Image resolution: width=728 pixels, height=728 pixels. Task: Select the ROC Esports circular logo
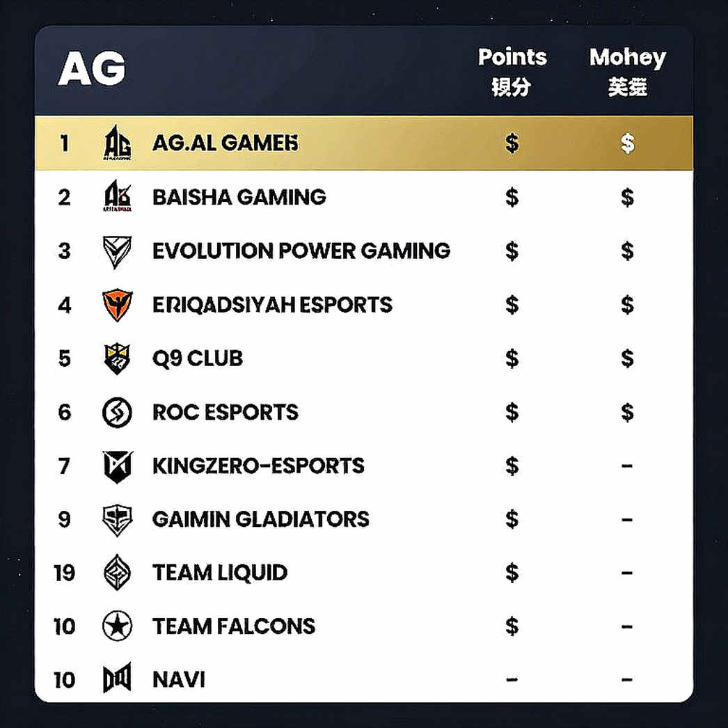pos(117,412)
